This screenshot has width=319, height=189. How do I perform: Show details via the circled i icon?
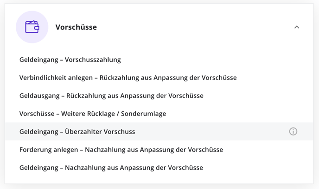[293, 131]
